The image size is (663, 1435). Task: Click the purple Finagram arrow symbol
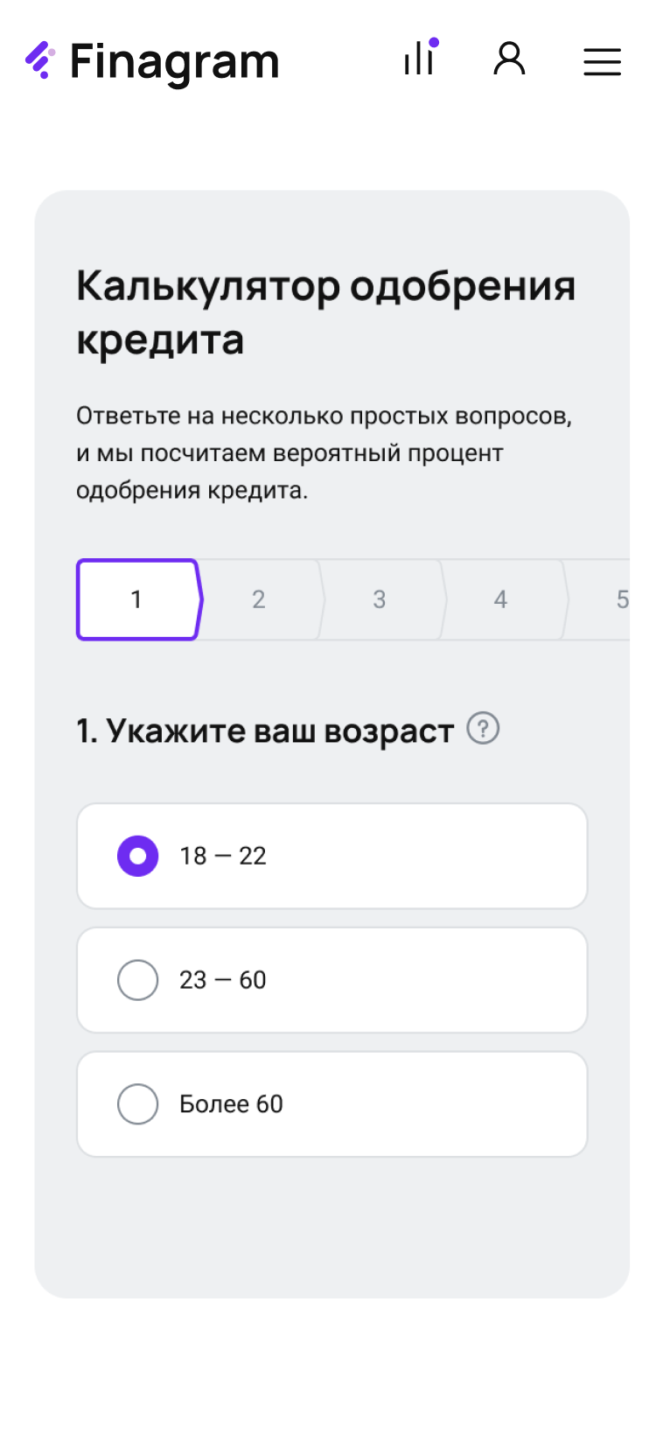[40, 59]
